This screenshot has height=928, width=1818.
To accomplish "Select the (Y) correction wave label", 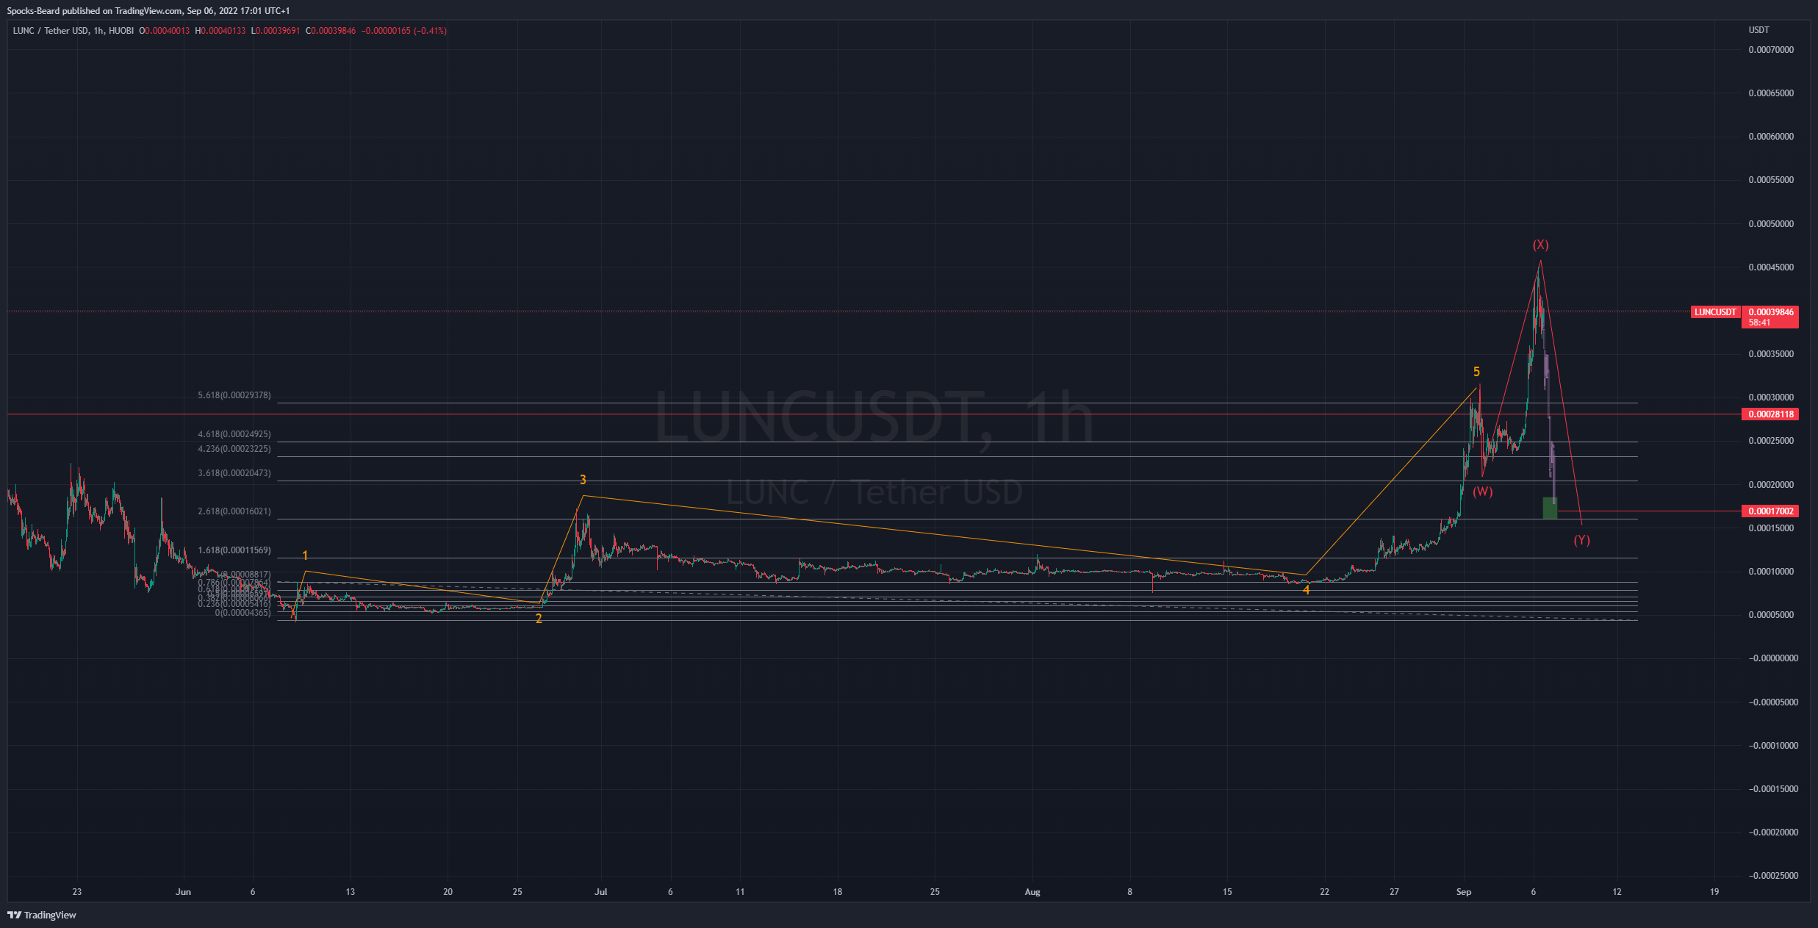I will [1581, 540].
